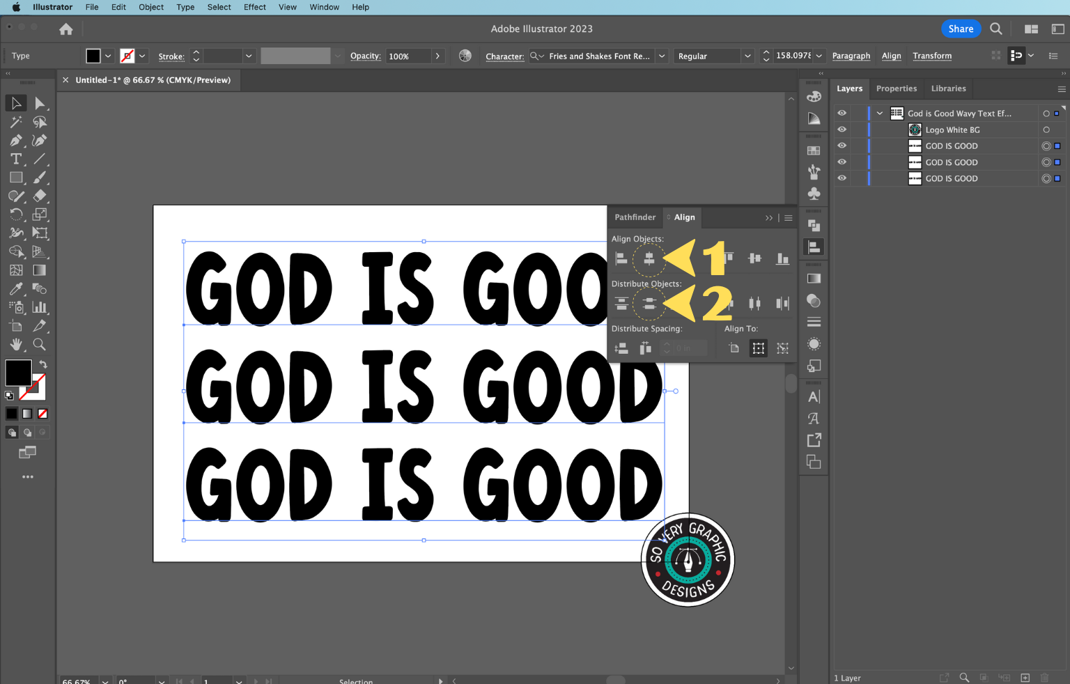Pick the Eyedropper tool

pos(15,289)
